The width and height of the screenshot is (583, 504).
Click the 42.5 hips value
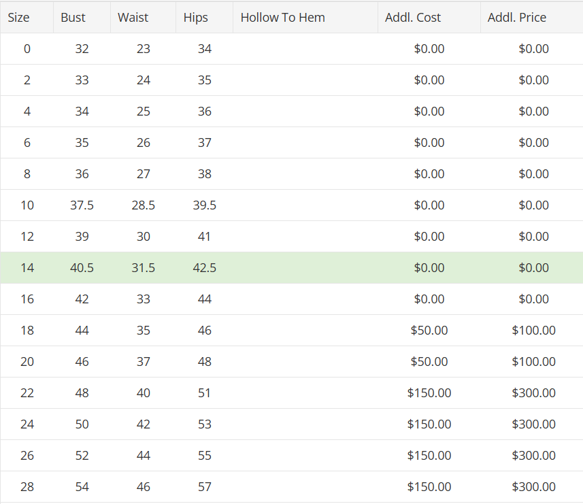click(x=205, y=267)
